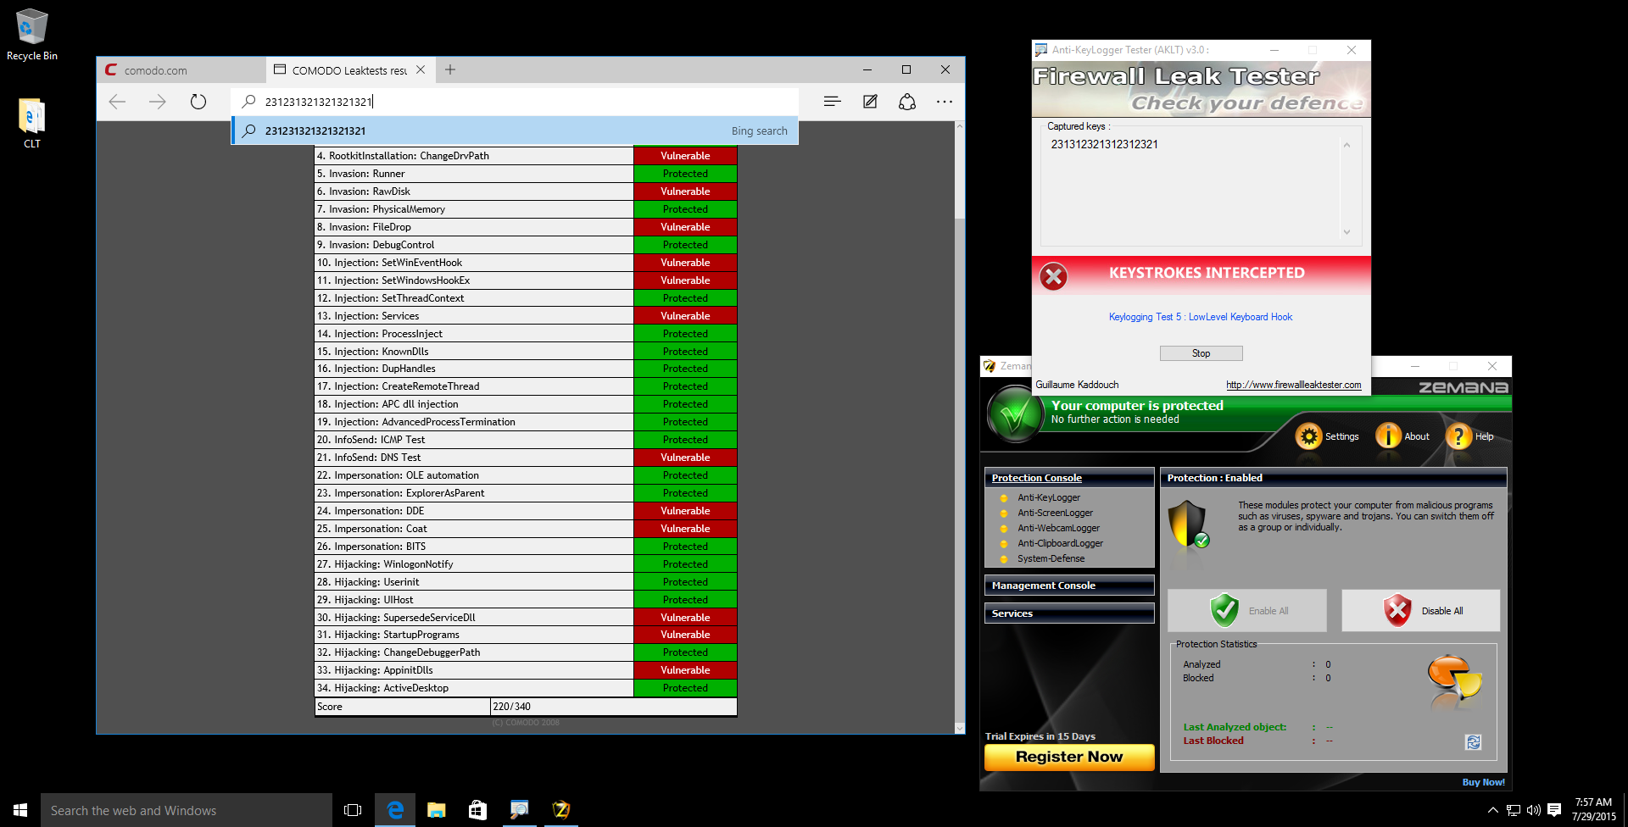
Task: Expand the Management Console section
Action: click(x=1069, y=586)
